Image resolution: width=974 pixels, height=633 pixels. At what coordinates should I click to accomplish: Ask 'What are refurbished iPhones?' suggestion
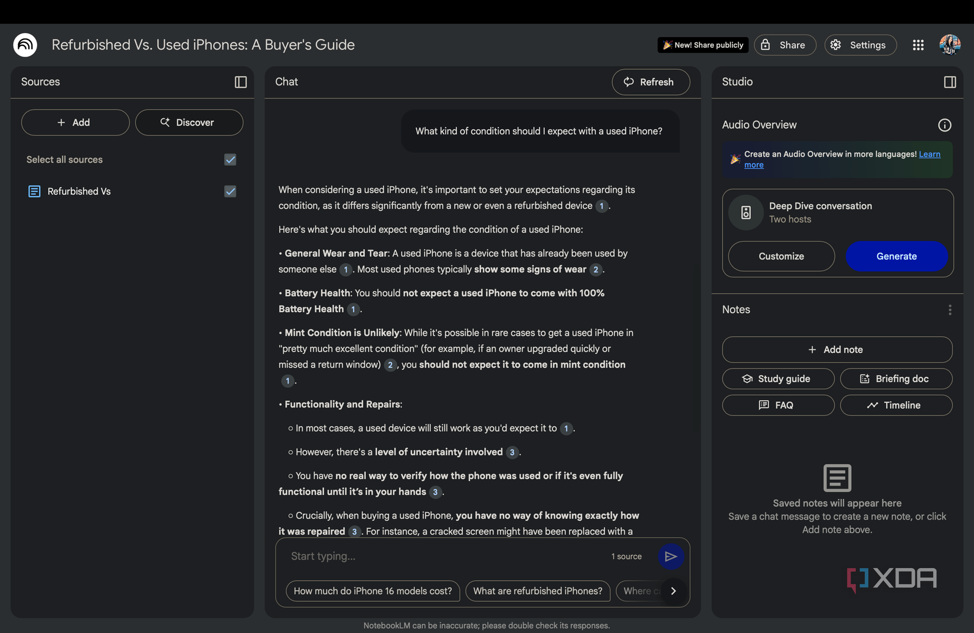click(538, 591)
